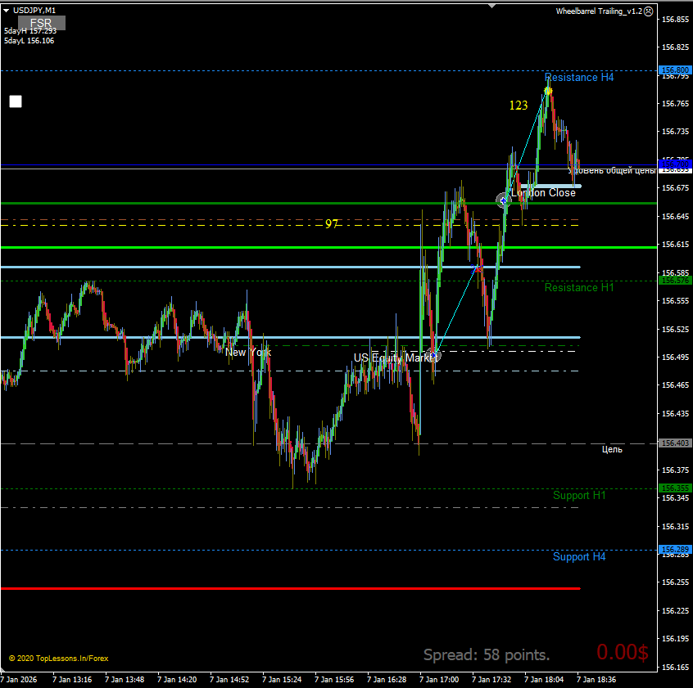Open the USDJPY,M1 chart dropdown arrow

coord(7,10)
